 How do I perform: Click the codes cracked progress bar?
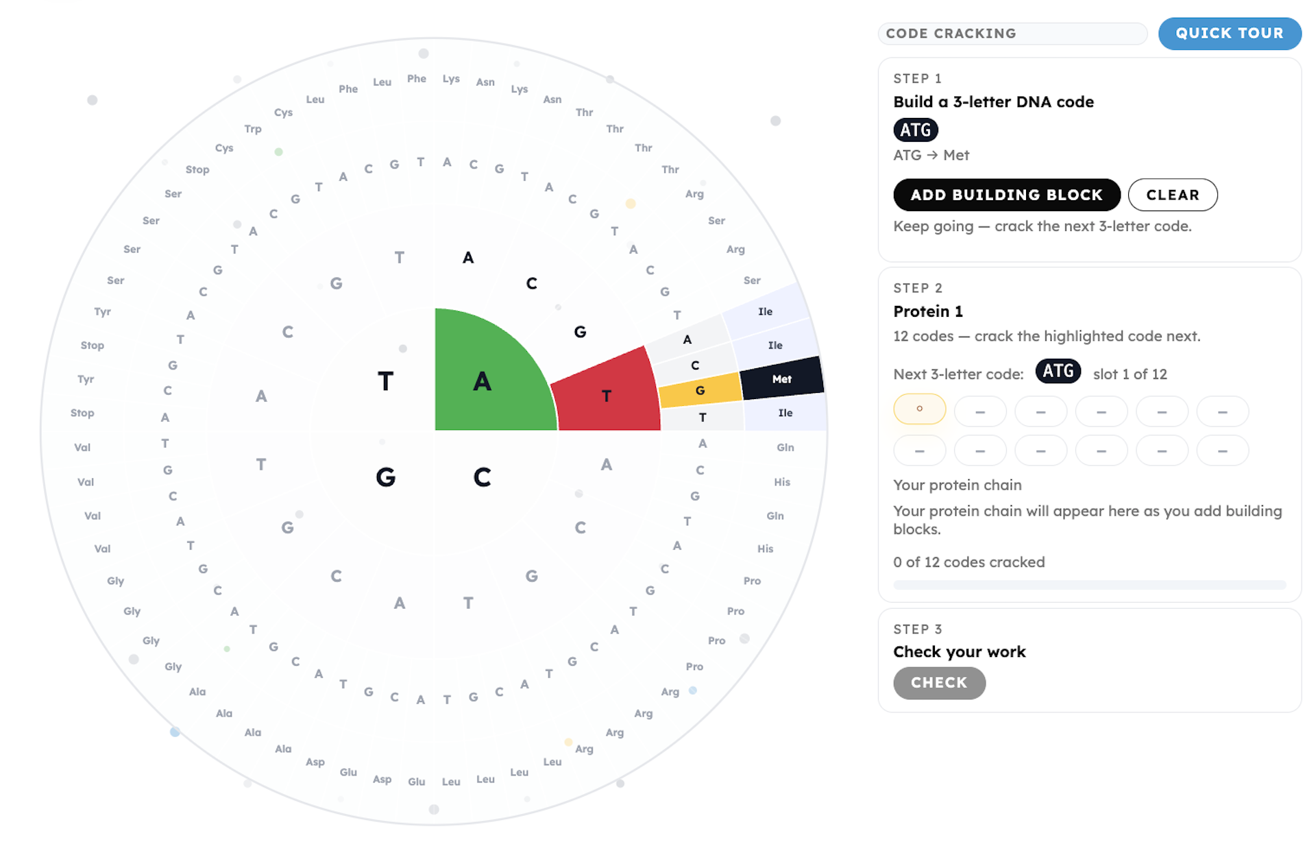tap(1089, 584)
